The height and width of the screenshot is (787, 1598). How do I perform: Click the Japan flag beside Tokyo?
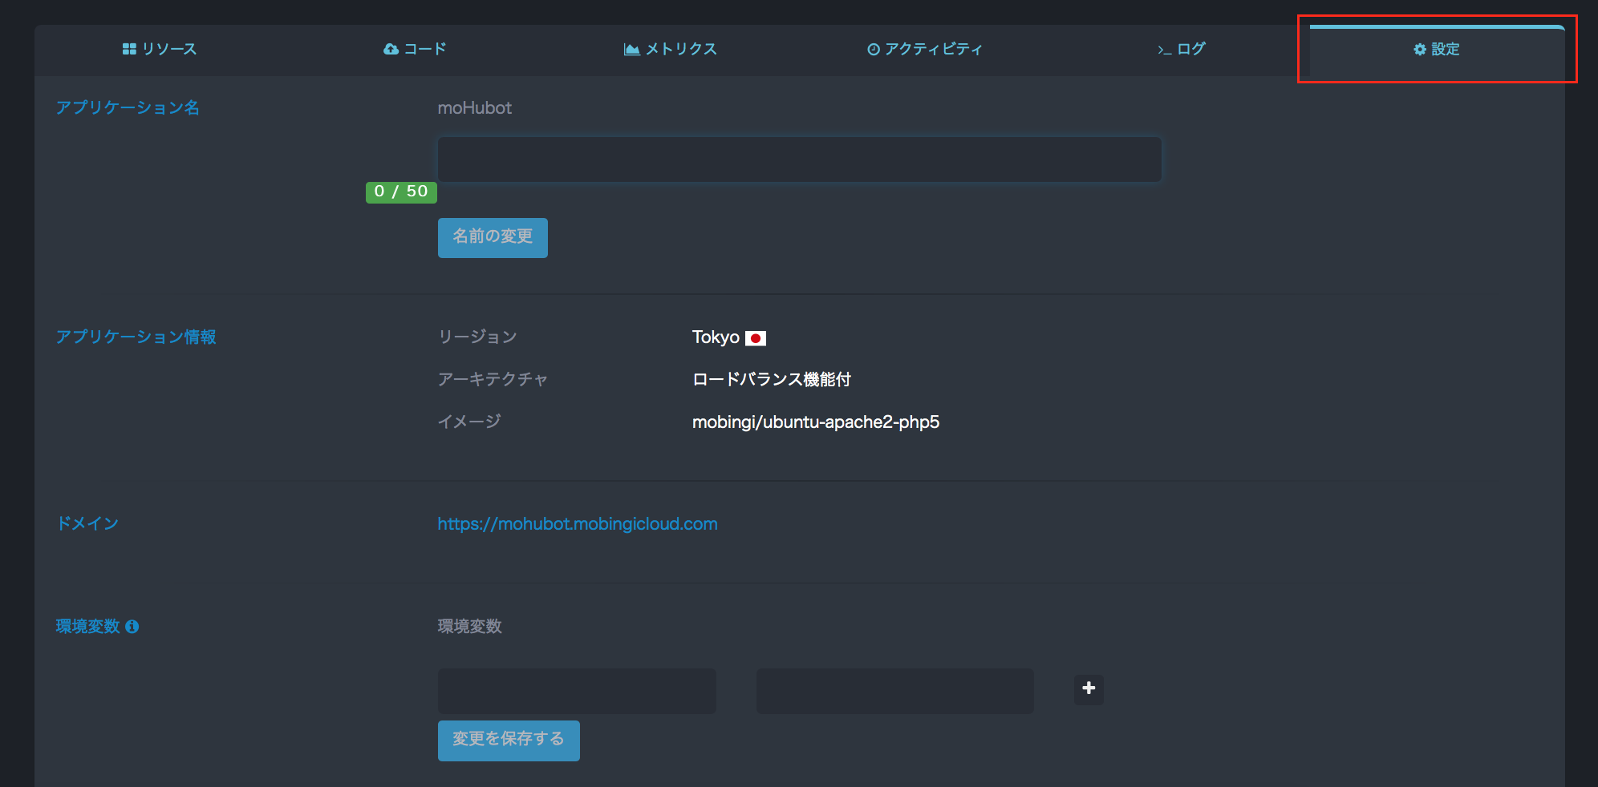(x=756, y=337)
